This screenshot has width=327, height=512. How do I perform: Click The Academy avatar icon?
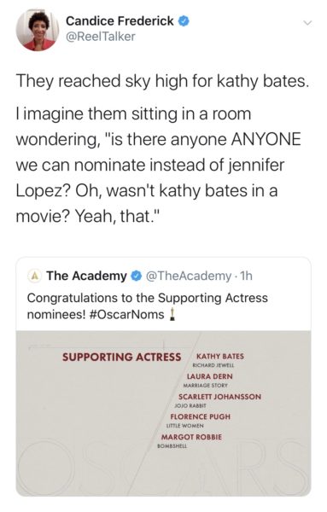pyautogui.click(x=34, y=276)
